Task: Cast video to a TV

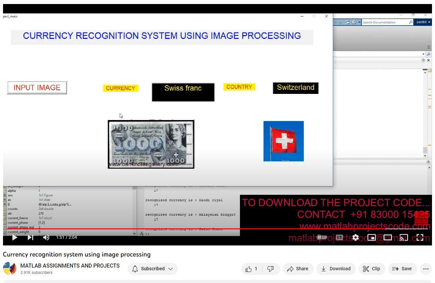Action: click(x=404, y=237)
